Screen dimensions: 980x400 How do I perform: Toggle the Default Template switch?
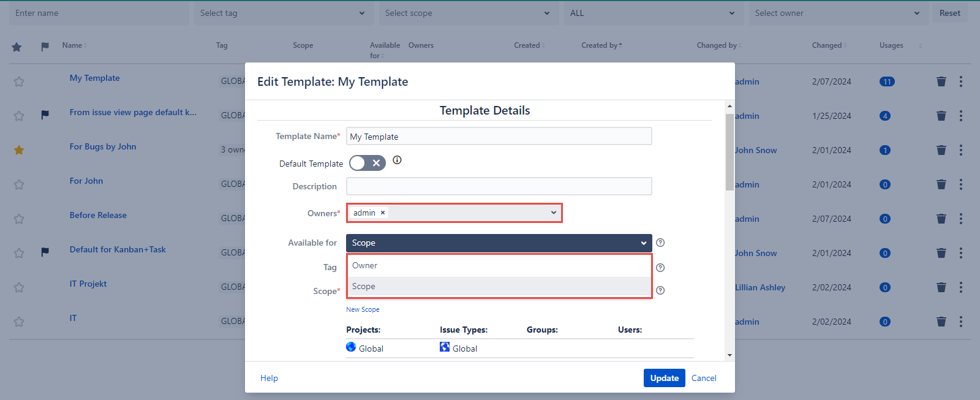367,163
